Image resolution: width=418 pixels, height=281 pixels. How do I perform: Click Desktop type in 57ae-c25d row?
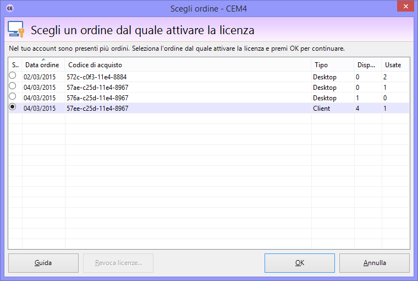[324, 88]
